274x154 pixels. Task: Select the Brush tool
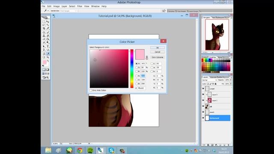48,33
